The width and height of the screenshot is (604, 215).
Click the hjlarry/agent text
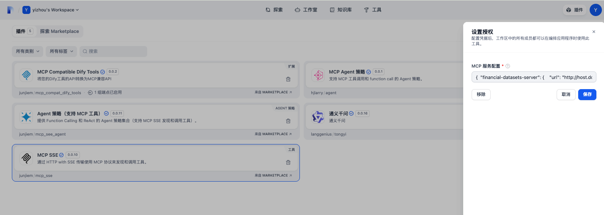[324, 93]
